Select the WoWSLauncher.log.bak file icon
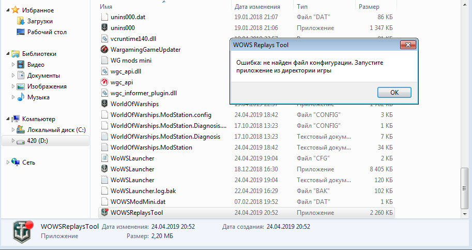 (104, 190)
